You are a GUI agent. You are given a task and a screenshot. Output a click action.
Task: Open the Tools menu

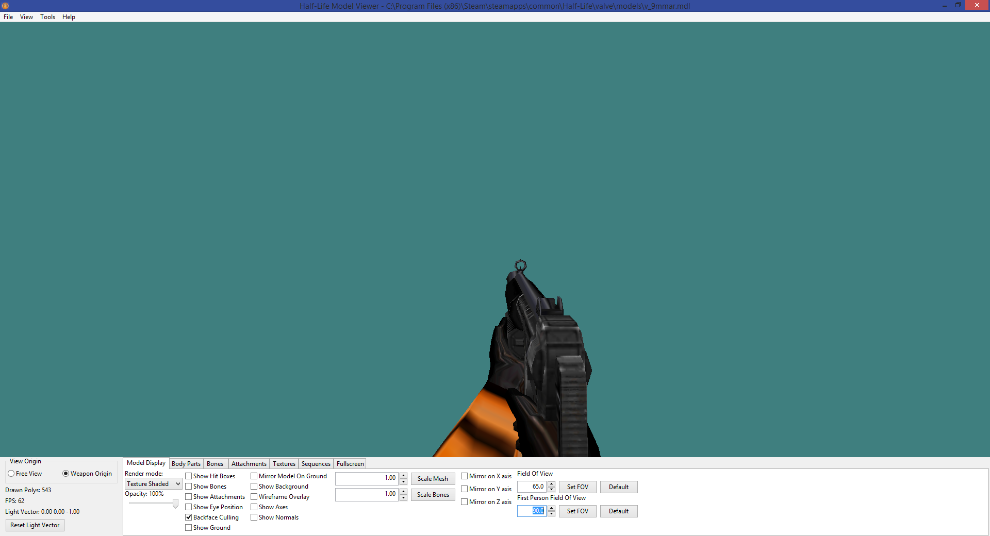tap(47, 17)
